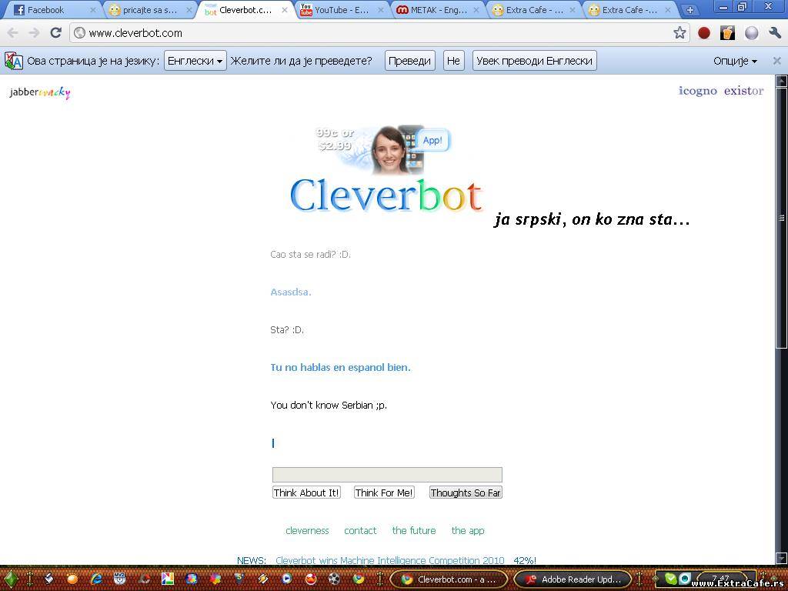Click the grey sphere extension icon
Viewport: 788px width, 591px height.
pos(751,32)
